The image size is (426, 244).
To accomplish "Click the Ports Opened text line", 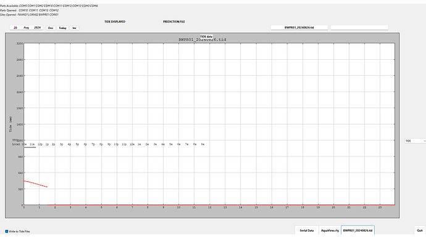I will [x=30, y=10].
